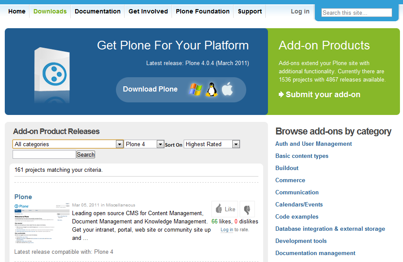The height and width of the screenshot is (262, 403).
Task: Open the Downloads tab
Action: coord(50,11)
